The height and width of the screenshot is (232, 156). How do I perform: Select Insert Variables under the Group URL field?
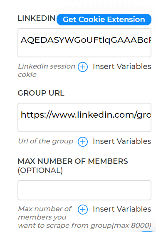(x=122, y=141)
